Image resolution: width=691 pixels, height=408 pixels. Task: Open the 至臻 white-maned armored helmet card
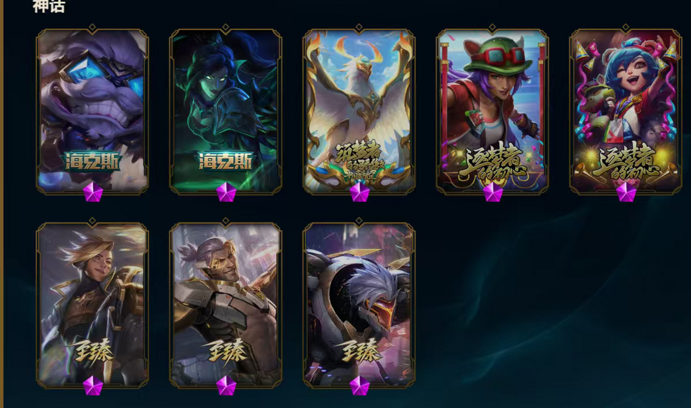pyautogui.click(x=359, y=305)
